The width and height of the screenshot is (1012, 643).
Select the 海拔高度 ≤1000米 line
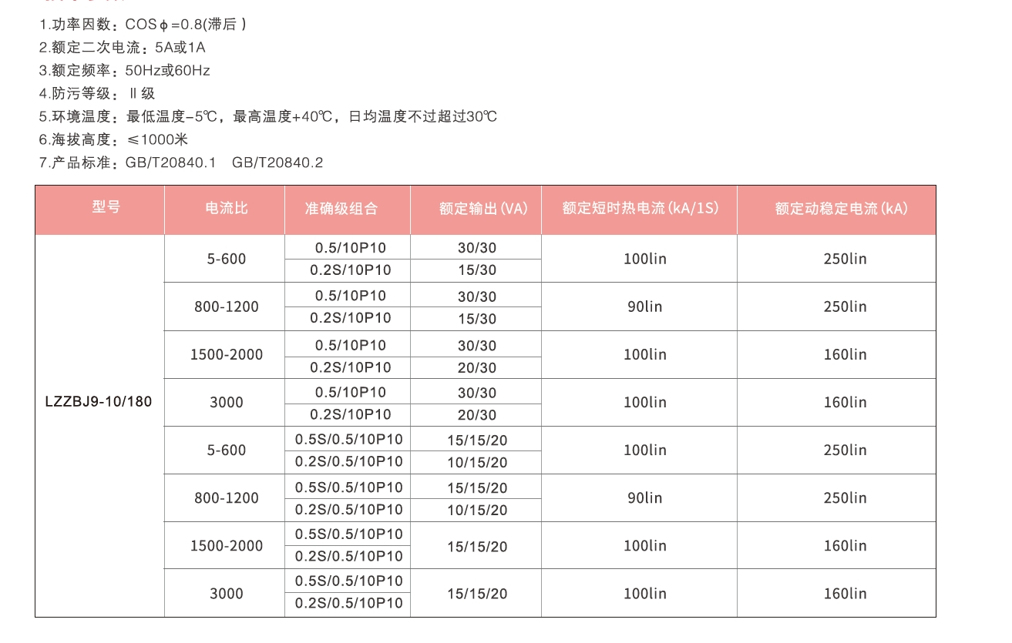click(x=114, y=140)
